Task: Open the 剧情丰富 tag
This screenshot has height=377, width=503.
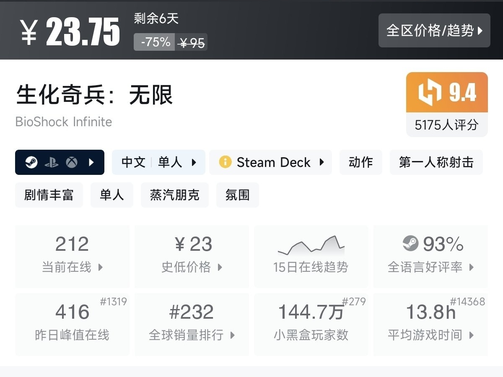Action: (49, 195)
